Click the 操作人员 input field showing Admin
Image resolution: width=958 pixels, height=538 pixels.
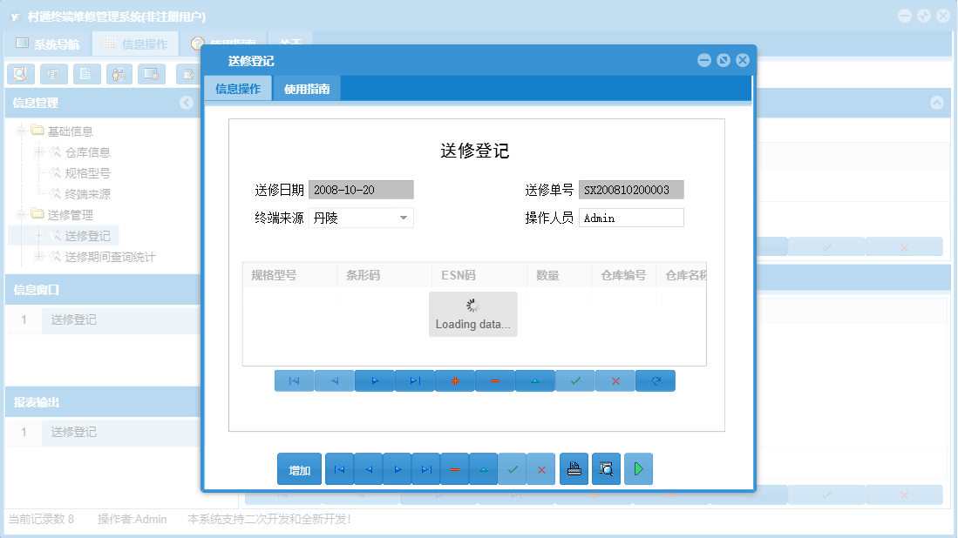(631, 217)
